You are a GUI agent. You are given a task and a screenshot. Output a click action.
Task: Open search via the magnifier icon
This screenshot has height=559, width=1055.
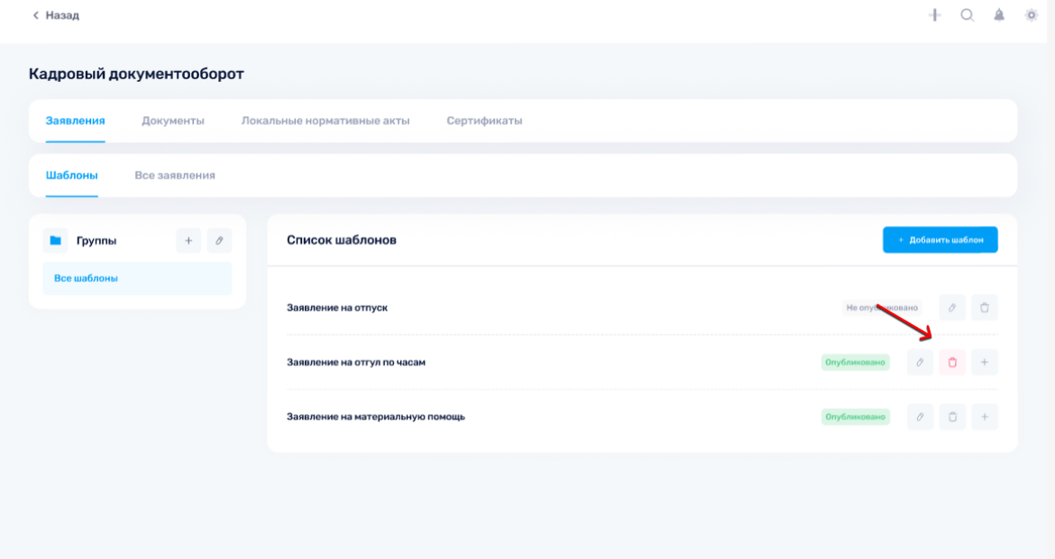click(967, 15)
